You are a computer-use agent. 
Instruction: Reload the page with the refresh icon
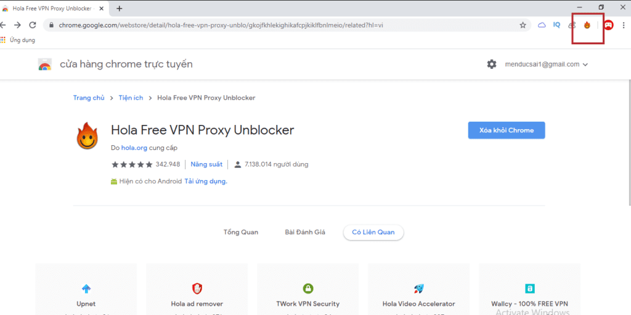click(33, 25)
